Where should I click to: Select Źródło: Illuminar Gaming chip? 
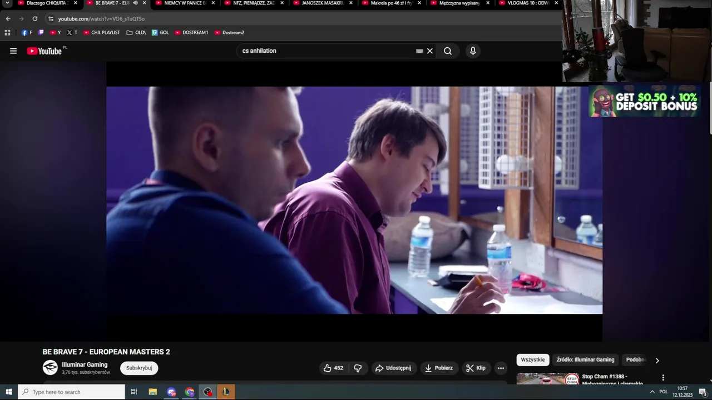point(585,359)
